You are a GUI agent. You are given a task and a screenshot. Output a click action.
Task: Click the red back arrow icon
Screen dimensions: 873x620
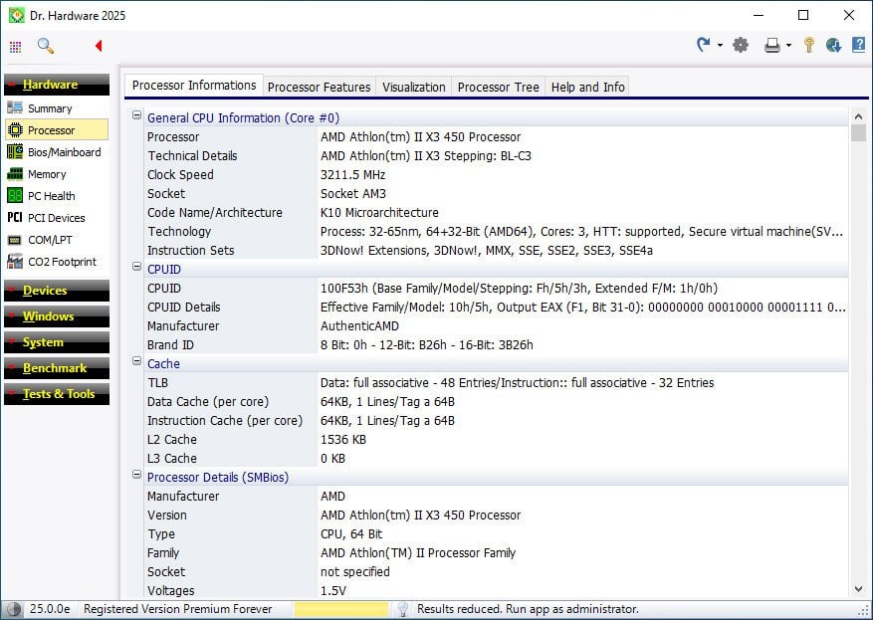[97, 46]
